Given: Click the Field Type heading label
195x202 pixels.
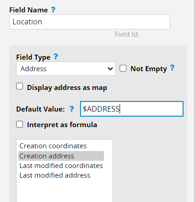Looking at the screenshot, I should pyautogui.click(x=33, y=57).
